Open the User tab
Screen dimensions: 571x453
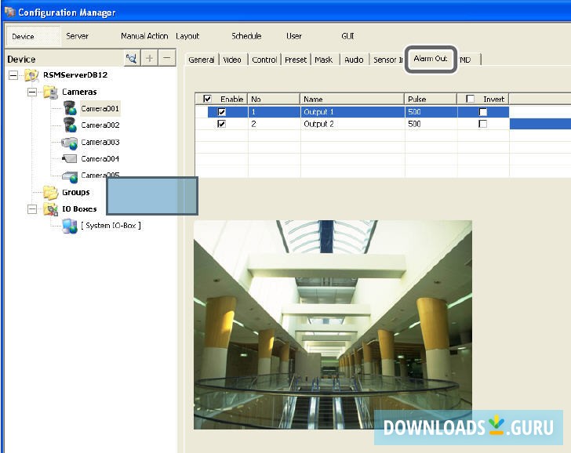coord(294,36)
